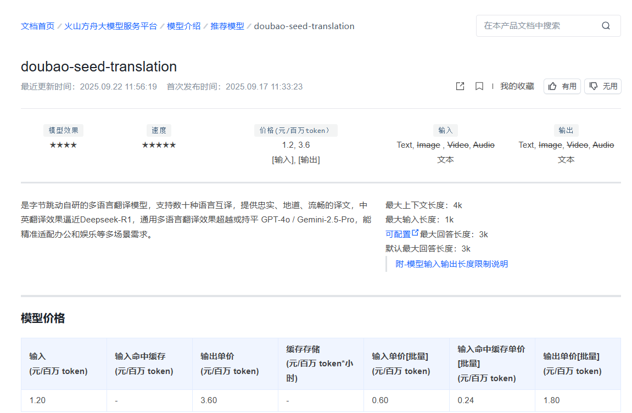Go to 文档首页 breadcrumb link
Viewport: 632px width, 413px height.
(x=37, y=26)
